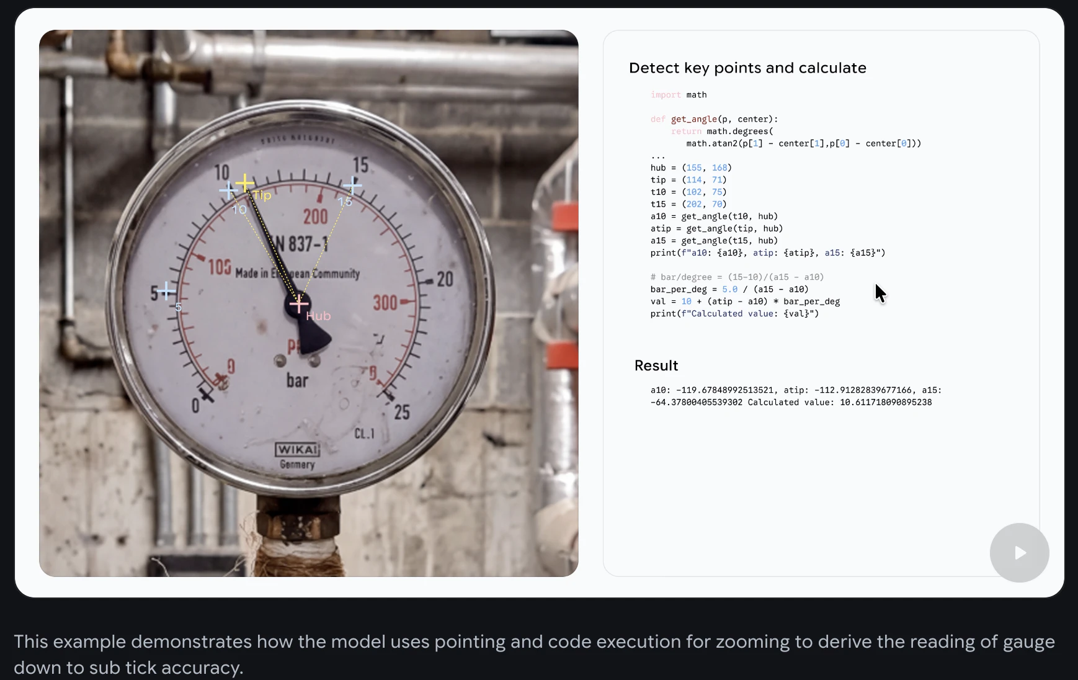Click the Detect key points and calculate heading
Viewport: 1078px width, 680px height.
click(747, 68)
